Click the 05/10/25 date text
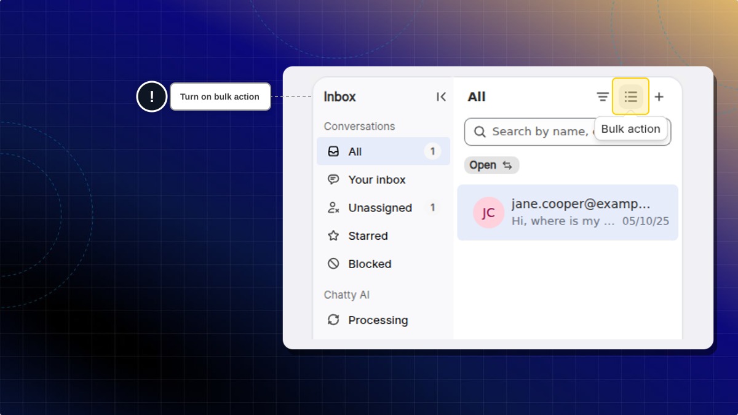 tap(646, 221)
